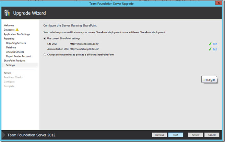Open the Reporting step
The height and width of the screenshot is (142, 225).
9,39
